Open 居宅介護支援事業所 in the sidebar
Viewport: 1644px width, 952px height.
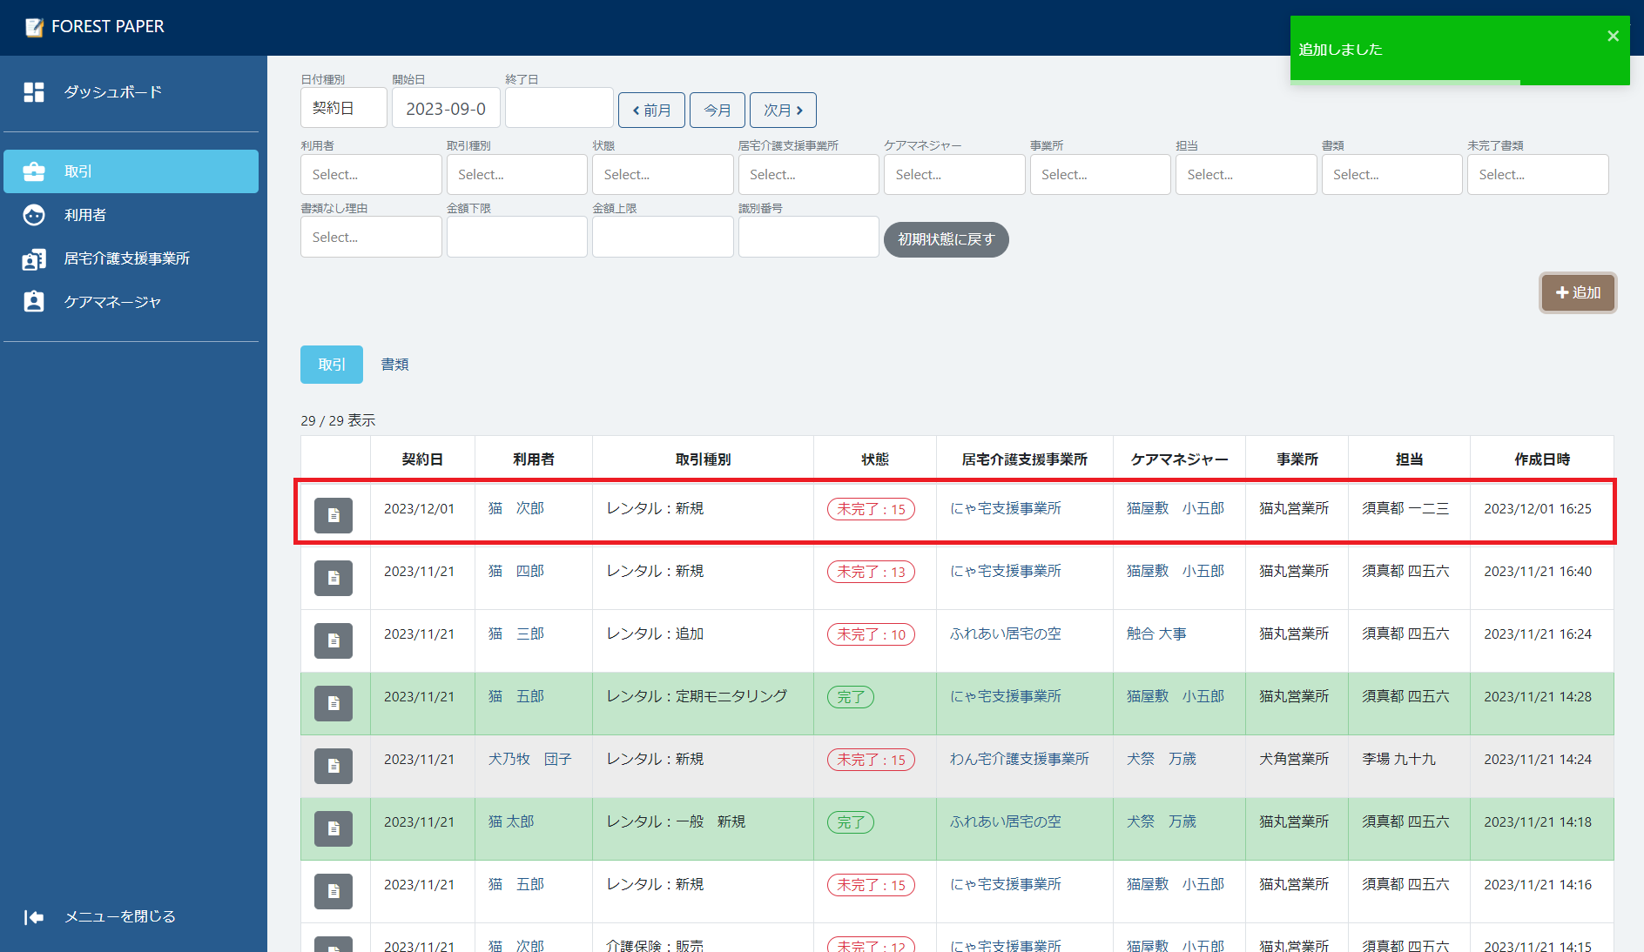[x=126, y=258]
